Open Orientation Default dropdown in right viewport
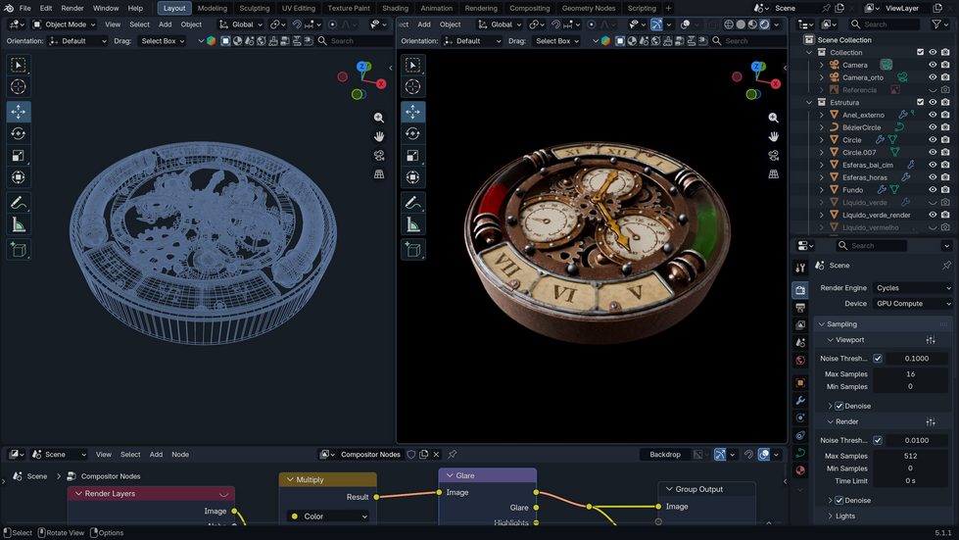The height and width of the screenshot is (540, 959). [472, 41]
